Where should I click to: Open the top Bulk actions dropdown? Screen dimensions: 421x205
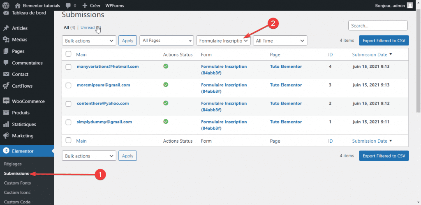[x=89, y=41]
